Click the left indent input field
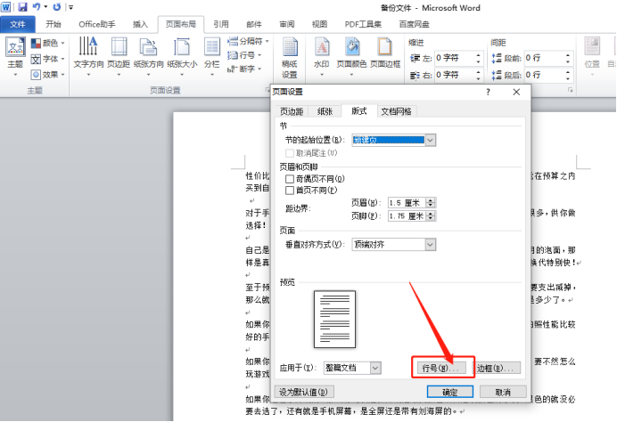Viewport: 617px width, 422px height. pyautogui.click(x=454, y=59)
